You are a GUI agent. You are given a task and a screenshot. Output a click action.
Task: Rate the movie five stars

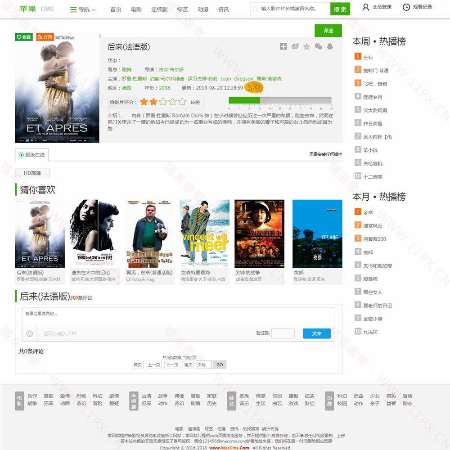182,102
